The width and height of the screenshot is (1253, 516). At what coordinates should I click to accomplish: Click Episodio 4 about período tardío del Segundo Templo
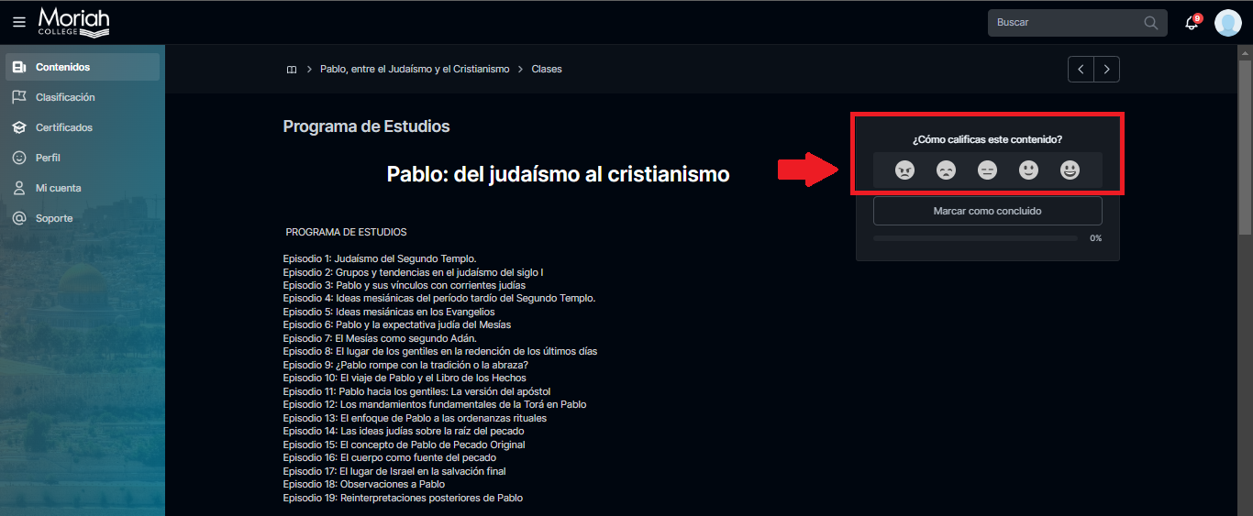(x=439, y=299)
